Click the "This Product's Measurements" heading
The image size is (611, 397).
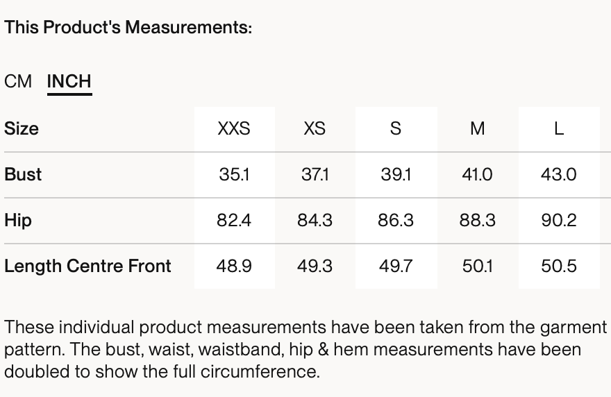[x=128, y=28]
